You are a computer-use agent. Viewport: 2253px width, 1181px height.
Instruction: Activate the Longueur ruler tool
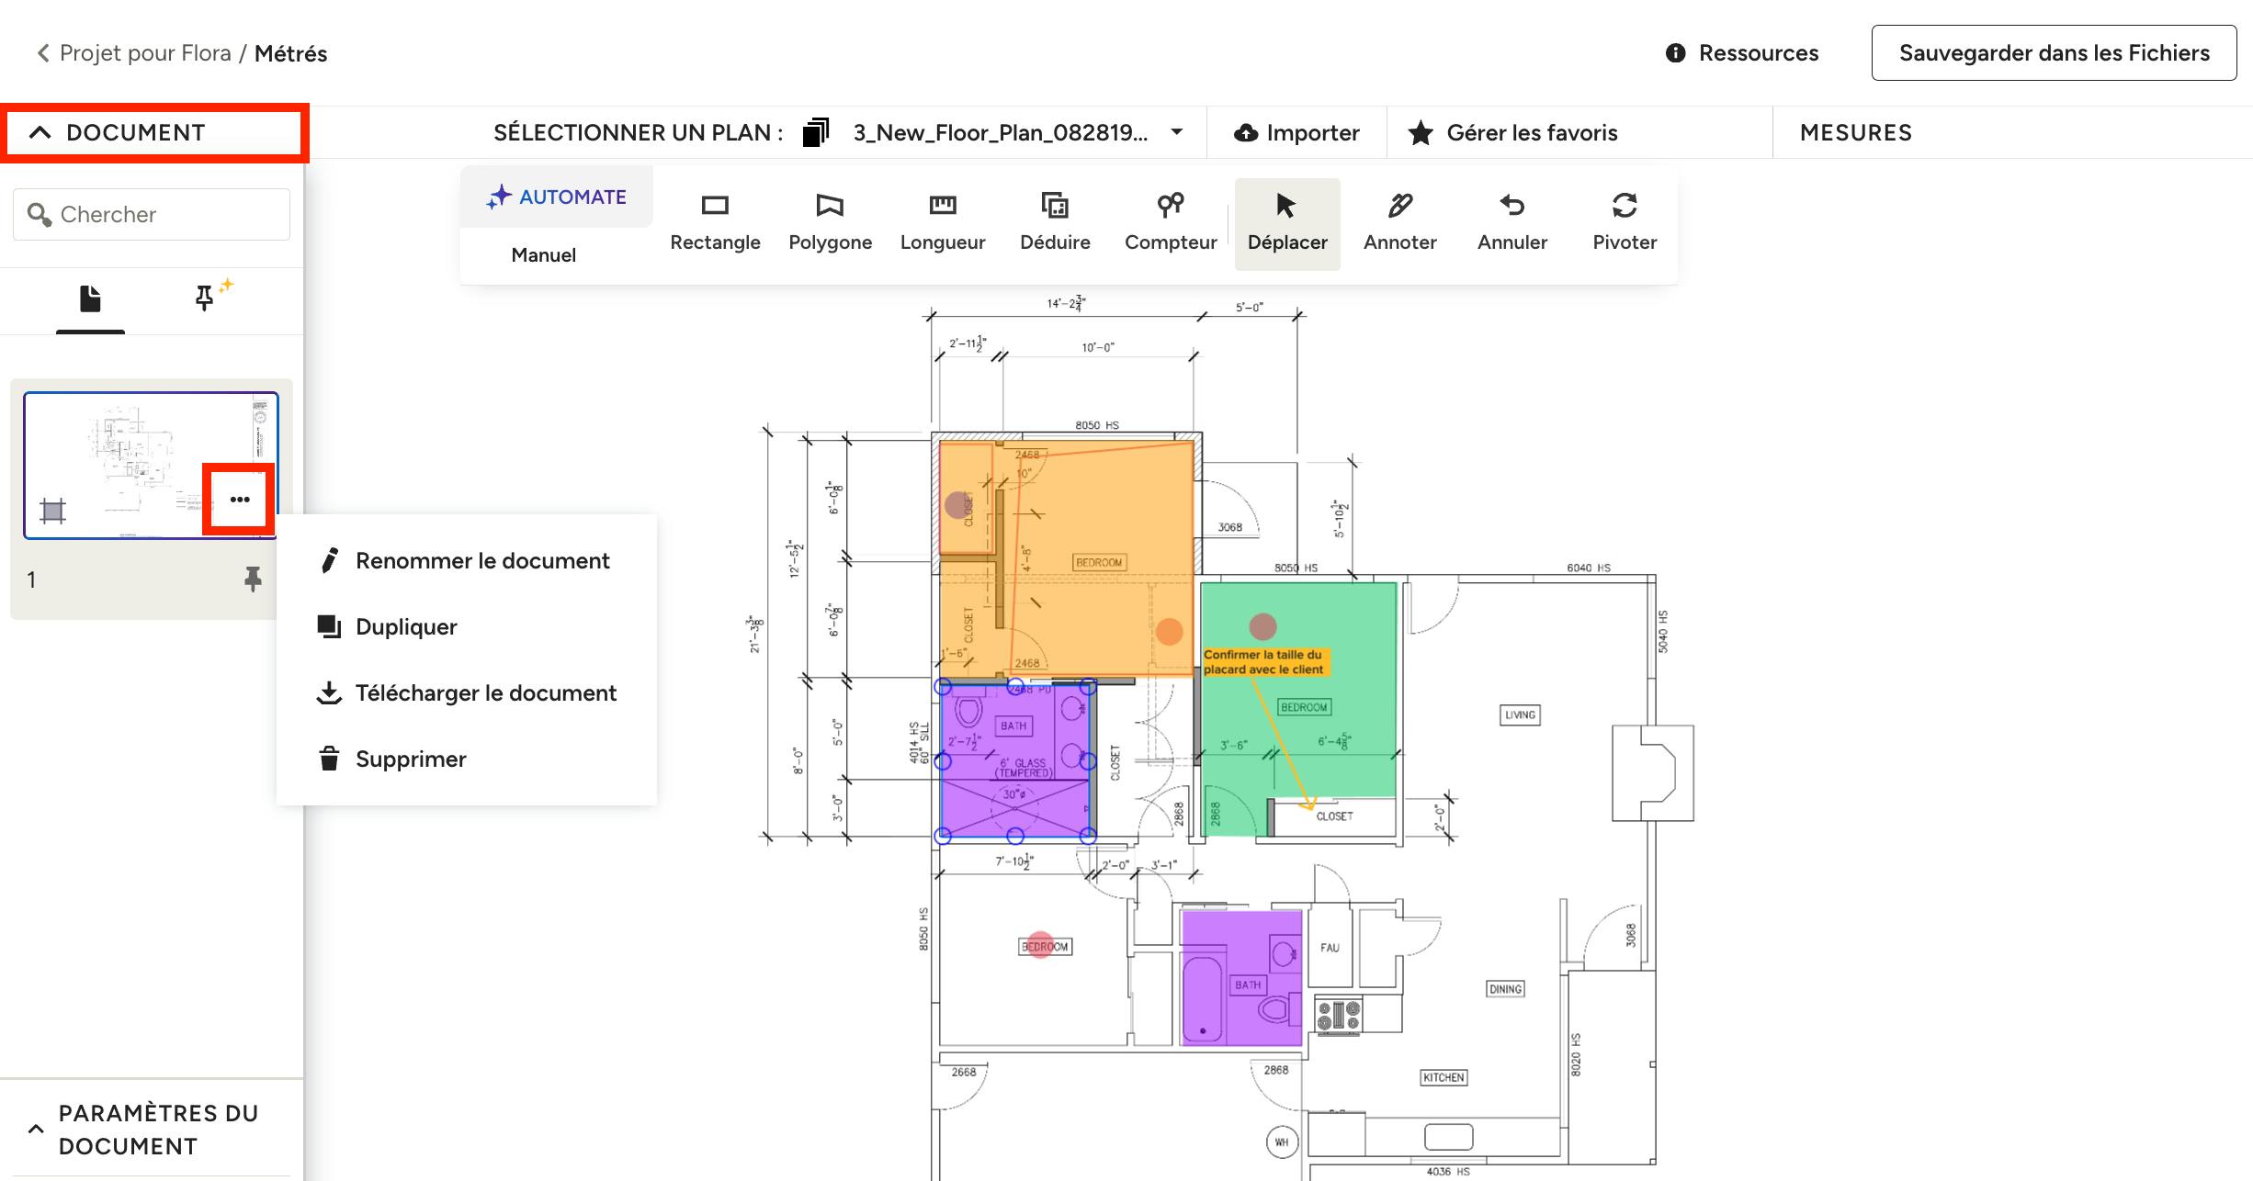pos(942,222)
